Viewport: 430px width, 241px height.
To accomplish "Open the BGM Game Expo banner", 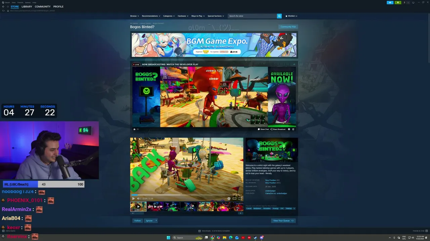I will click(214, 45).
